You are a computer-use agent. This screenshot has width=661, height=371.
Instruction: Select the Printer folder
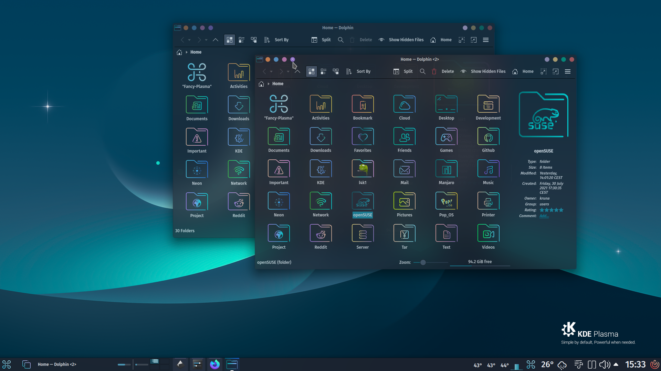click(488, 204)
